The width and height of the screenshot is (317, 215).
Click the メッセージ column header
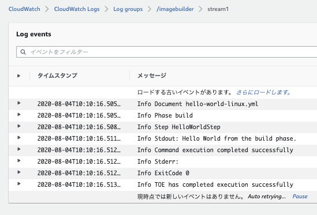coord(152,76)
